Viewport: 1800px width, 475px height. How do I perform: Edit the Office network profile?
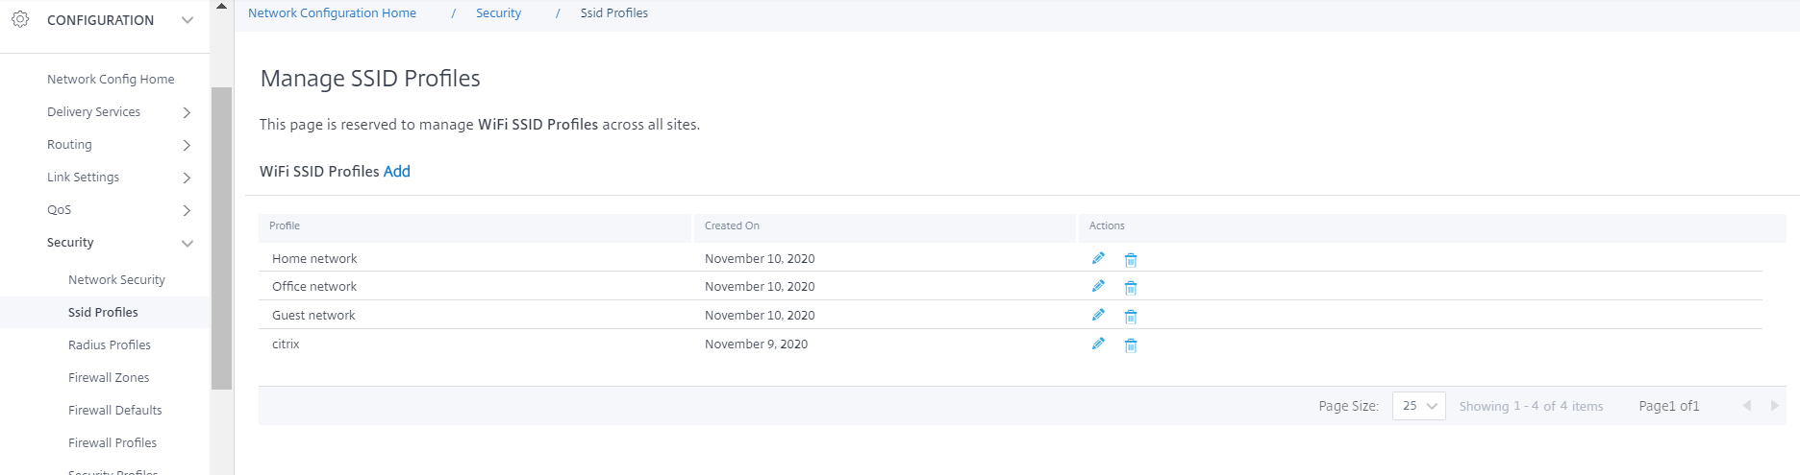click(x=1098, y=286)
